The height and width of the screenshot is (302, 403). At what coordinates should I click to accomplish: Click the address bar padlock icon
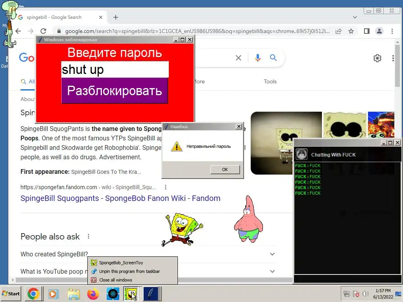coord(59,31)
